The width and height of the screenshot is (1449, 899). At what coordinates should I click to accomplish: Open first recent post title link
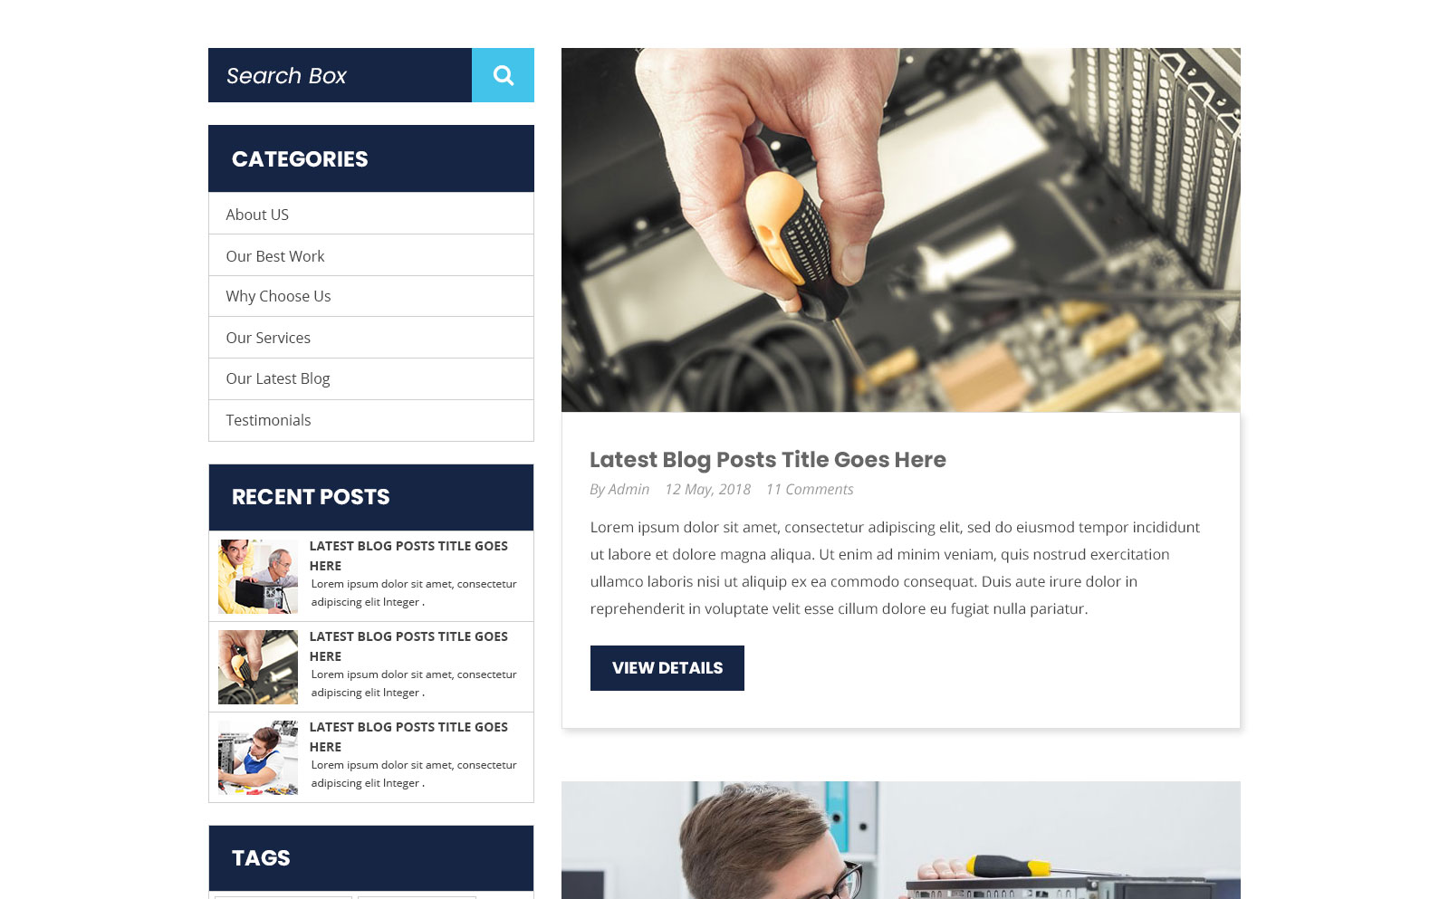click(x=408, y=556)
